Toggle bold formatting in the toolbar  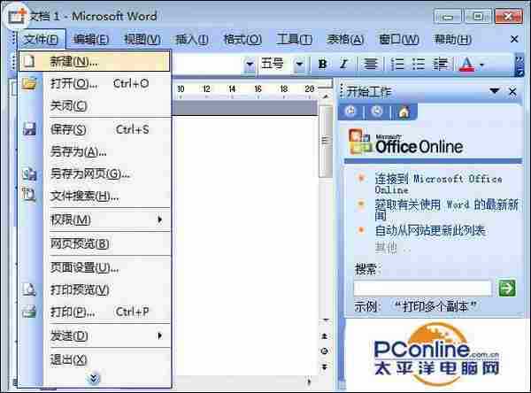pyautogui.click(x=322, y=65)
